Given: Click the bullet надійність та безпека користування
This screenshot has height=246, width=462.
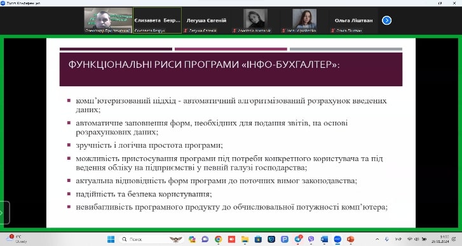Looking at the screenshot, I should 144,194.
